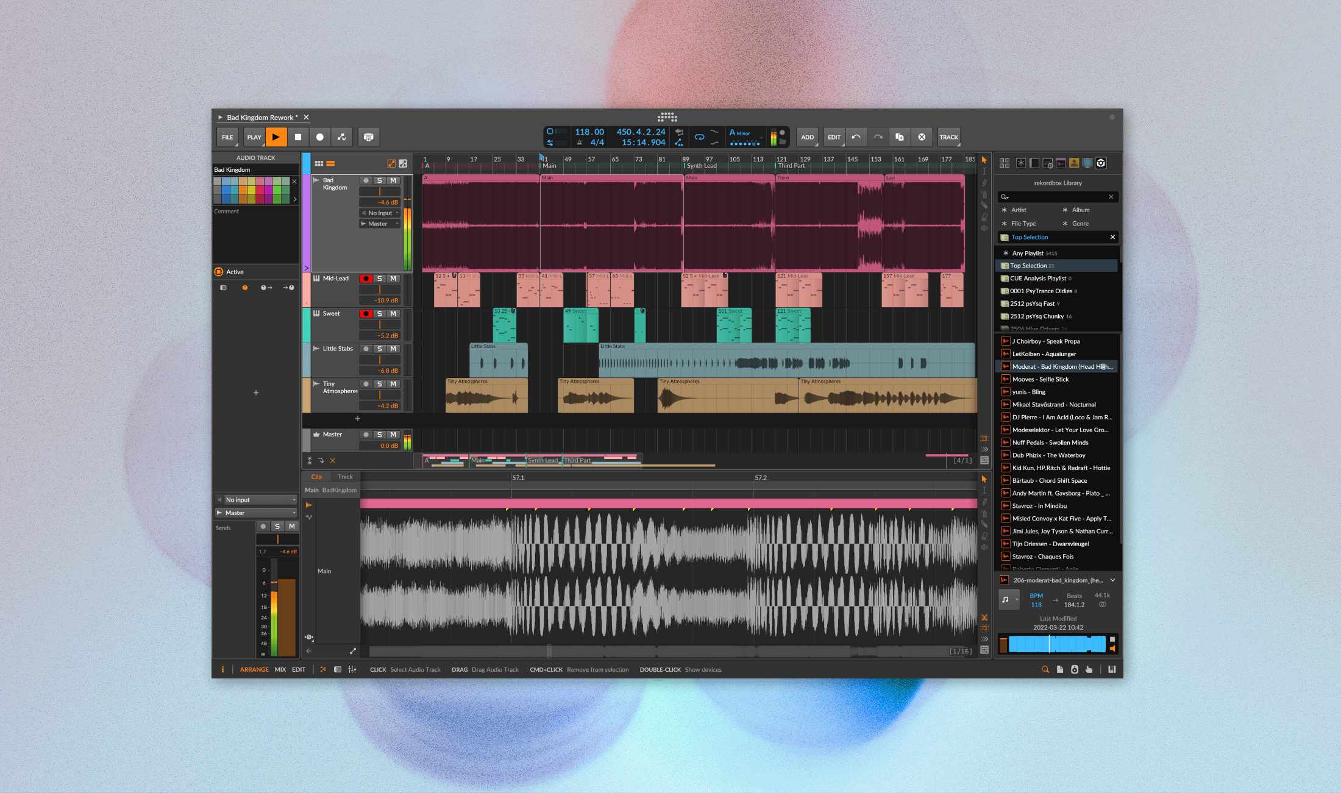Open Bad Kingdom track No input dropdown
This screenshot has width=1341, height=793.
tap(380, 213)
